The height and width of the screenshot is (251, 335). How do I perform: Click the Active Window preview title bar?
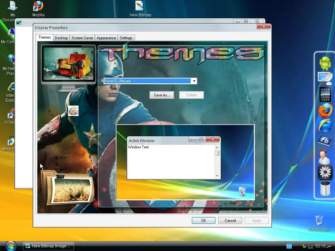(158, 141)
